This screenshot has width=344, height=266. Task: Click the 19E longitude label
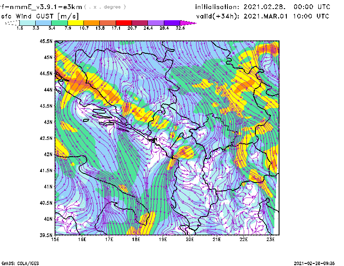pos(163,239)
